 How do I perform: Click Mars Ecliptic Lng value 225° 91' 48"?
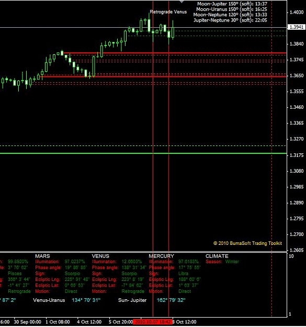(x=77, y=279)
